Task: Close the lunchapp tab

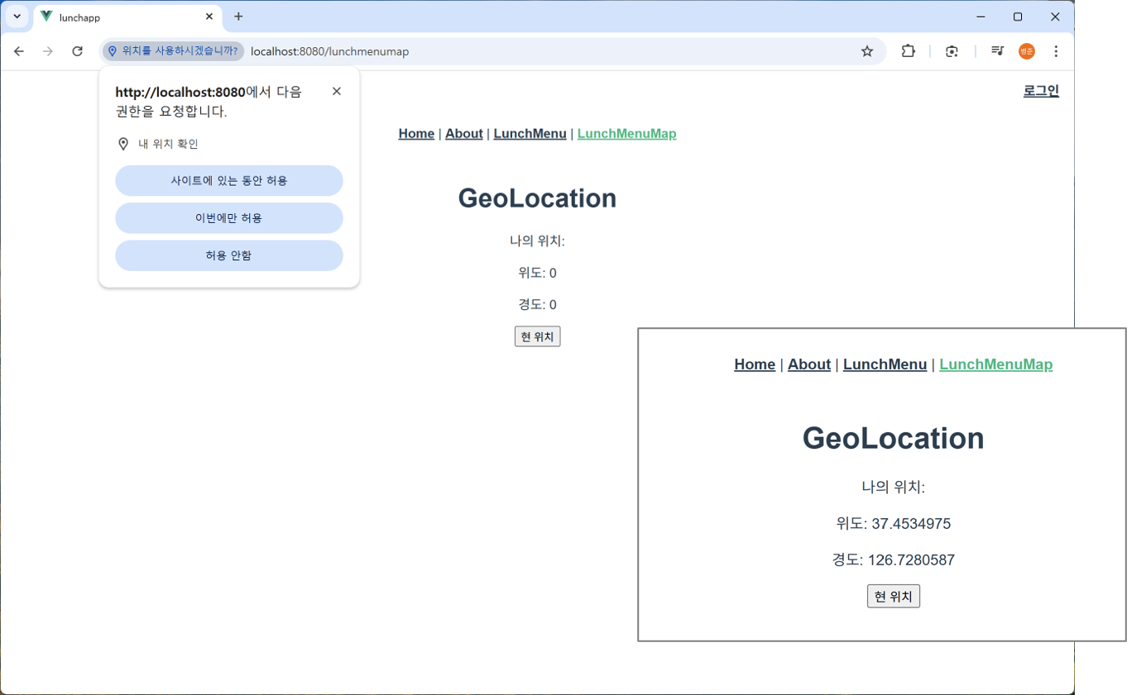Action: point(209,17)
